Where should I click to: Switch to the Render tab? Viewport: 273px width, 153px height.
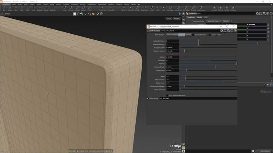pyautogui.click(x=199, y=17)
